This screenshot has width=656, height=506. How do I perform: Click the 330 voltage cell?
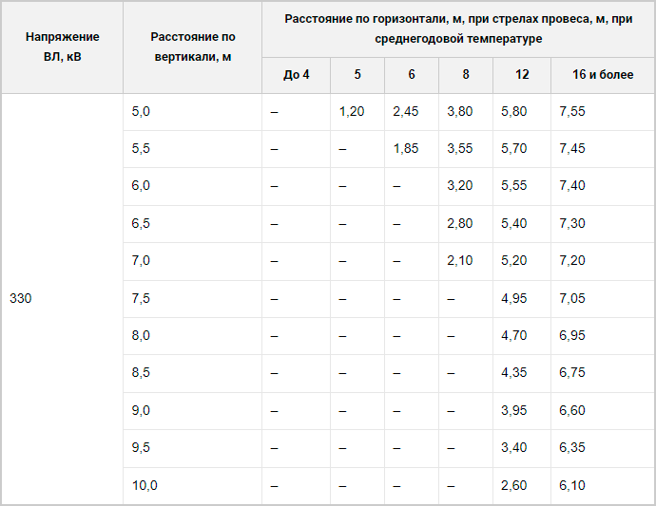click(x=63, y=298)
